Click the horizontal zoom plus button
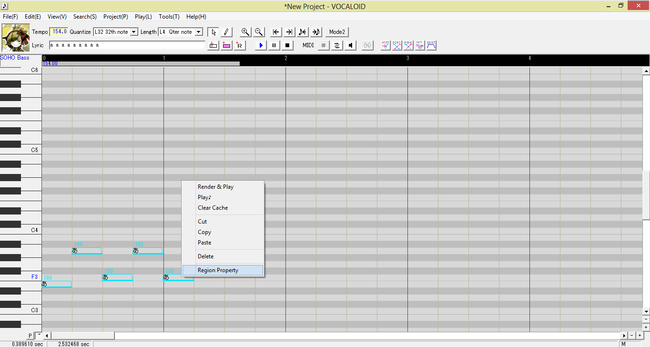 tap(639, 336)
